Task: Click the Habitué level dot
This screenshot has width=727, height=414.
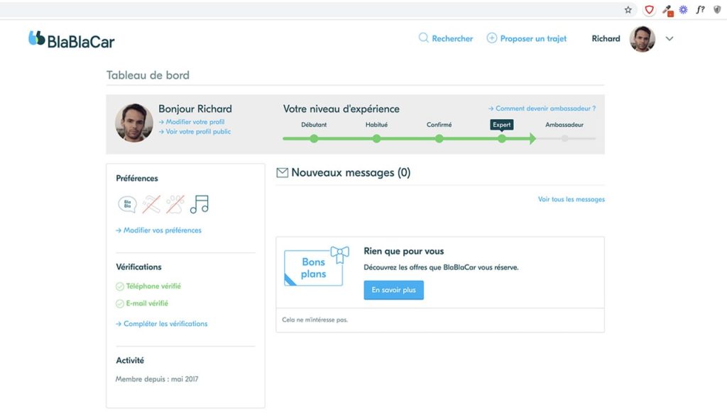Action: [x=376, y=138]
